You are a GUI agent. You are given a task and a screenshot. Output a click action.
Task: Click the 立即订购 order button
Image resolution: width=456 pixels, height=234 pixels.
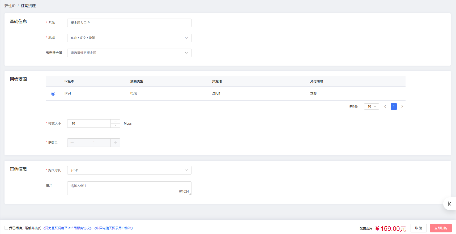[441, 228]
